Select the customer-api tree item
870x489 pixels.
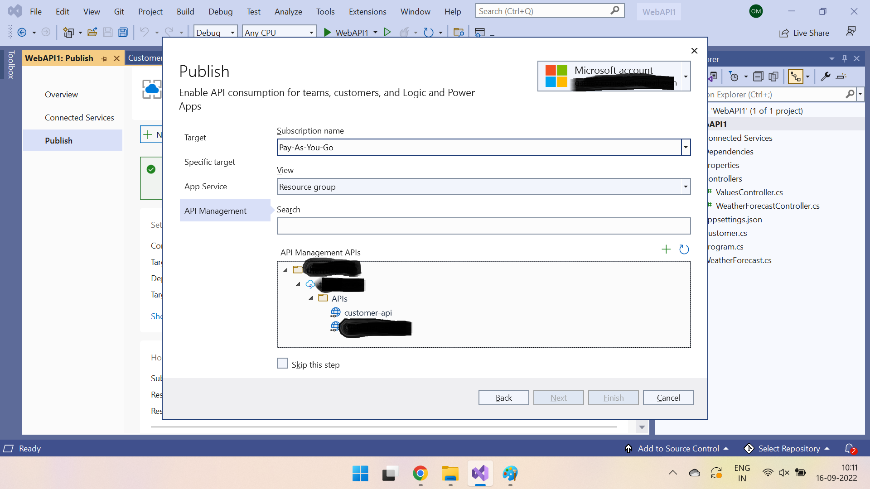pos(368,313)
